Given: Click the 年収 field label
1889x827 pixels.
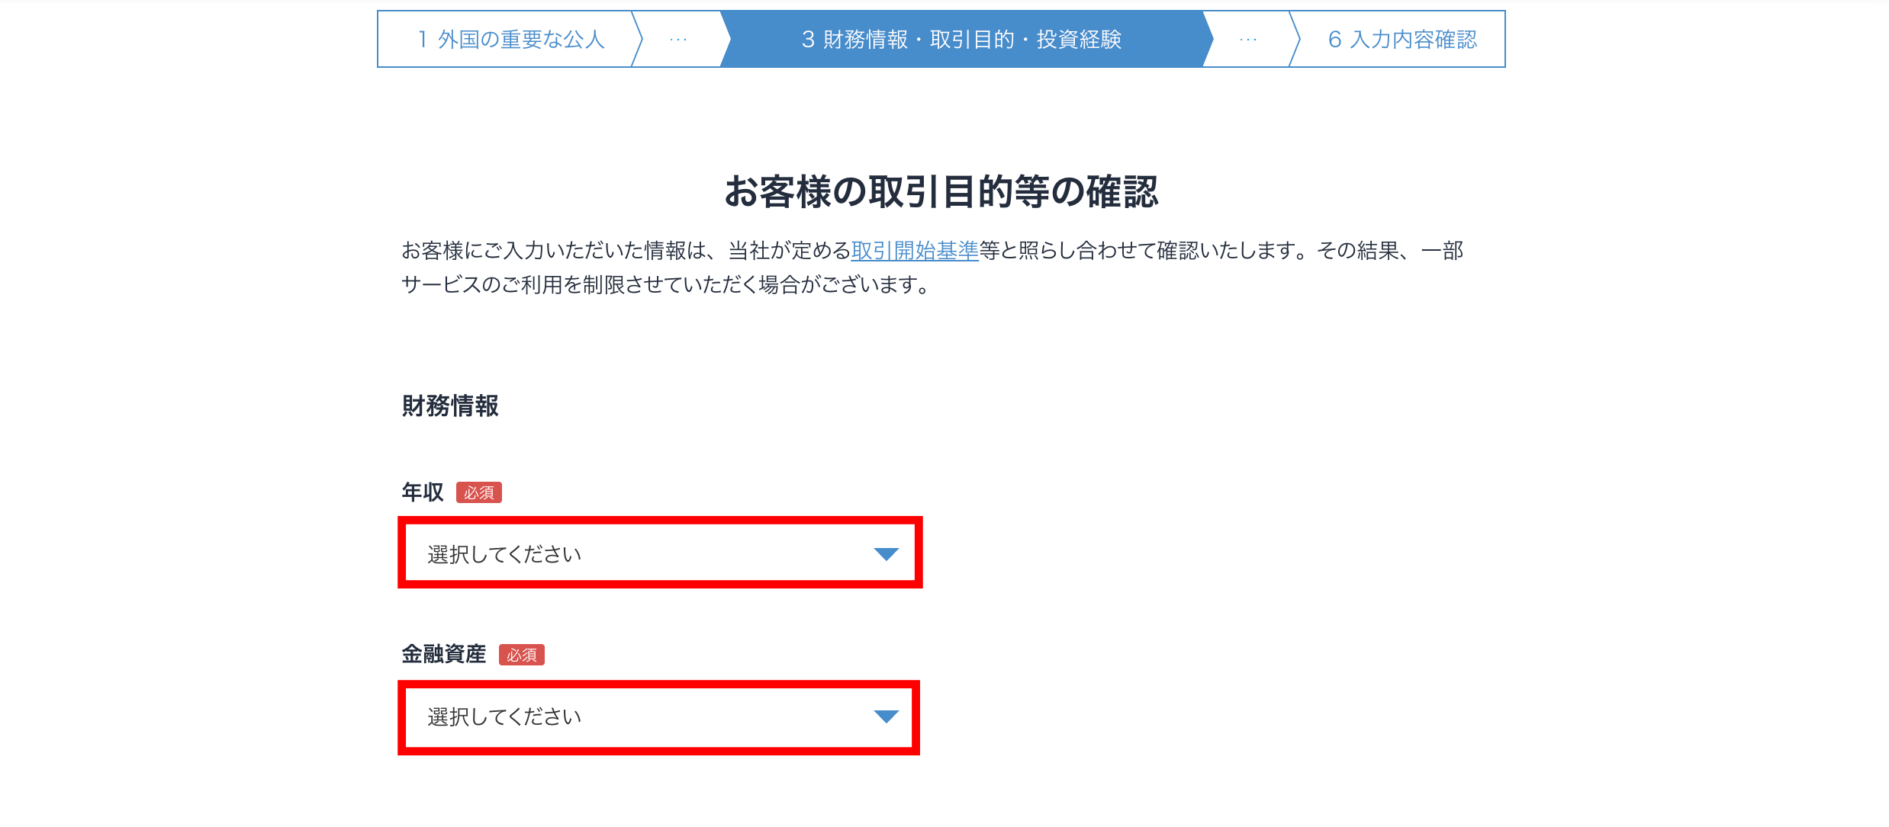Looking at the screenshot, I should tap(423, 492).
